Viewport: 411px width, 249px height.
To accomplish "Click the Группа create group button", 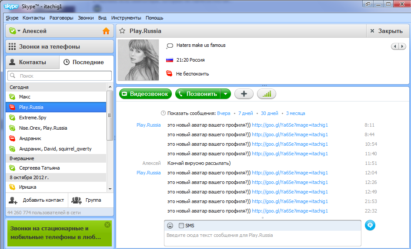I will (91, 200).
